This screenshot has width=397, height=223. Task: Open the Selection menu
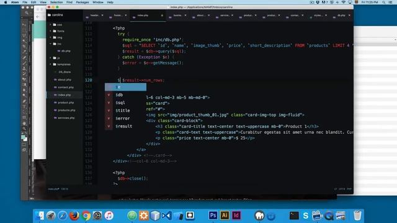point(56,2)
